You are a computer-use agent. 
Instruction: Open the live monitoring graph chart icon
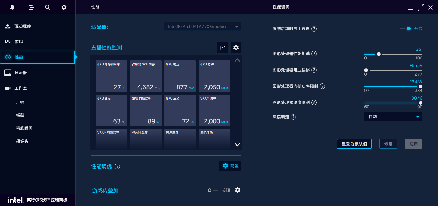click(223, 48)
